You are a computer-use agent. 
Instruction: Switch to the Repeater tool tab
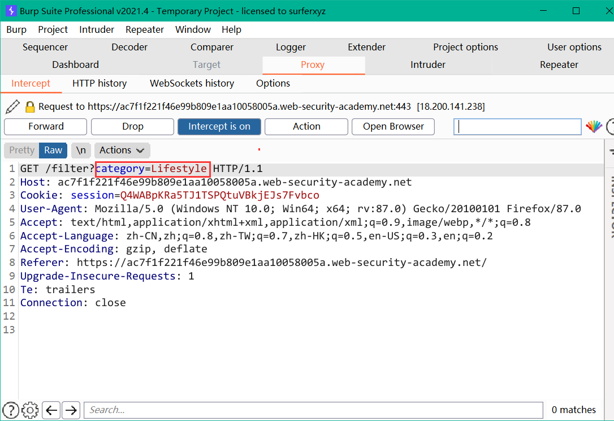point(559,65)
